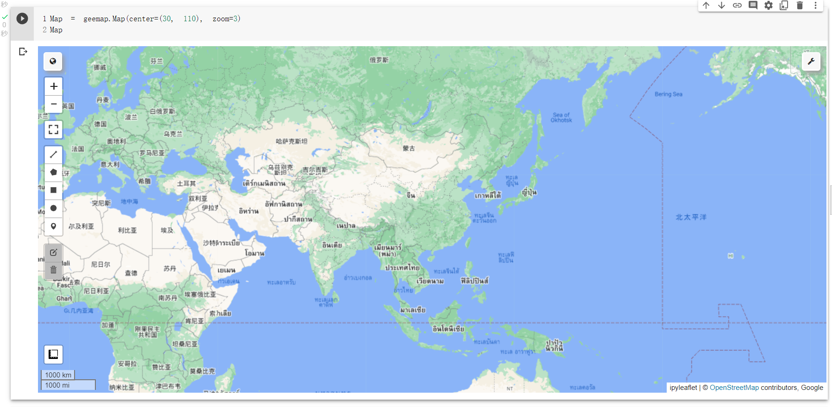The height and width of the screenshot is (407, 832).
Task: Click the '利比亚' label on the map
Action: [127, 230]
